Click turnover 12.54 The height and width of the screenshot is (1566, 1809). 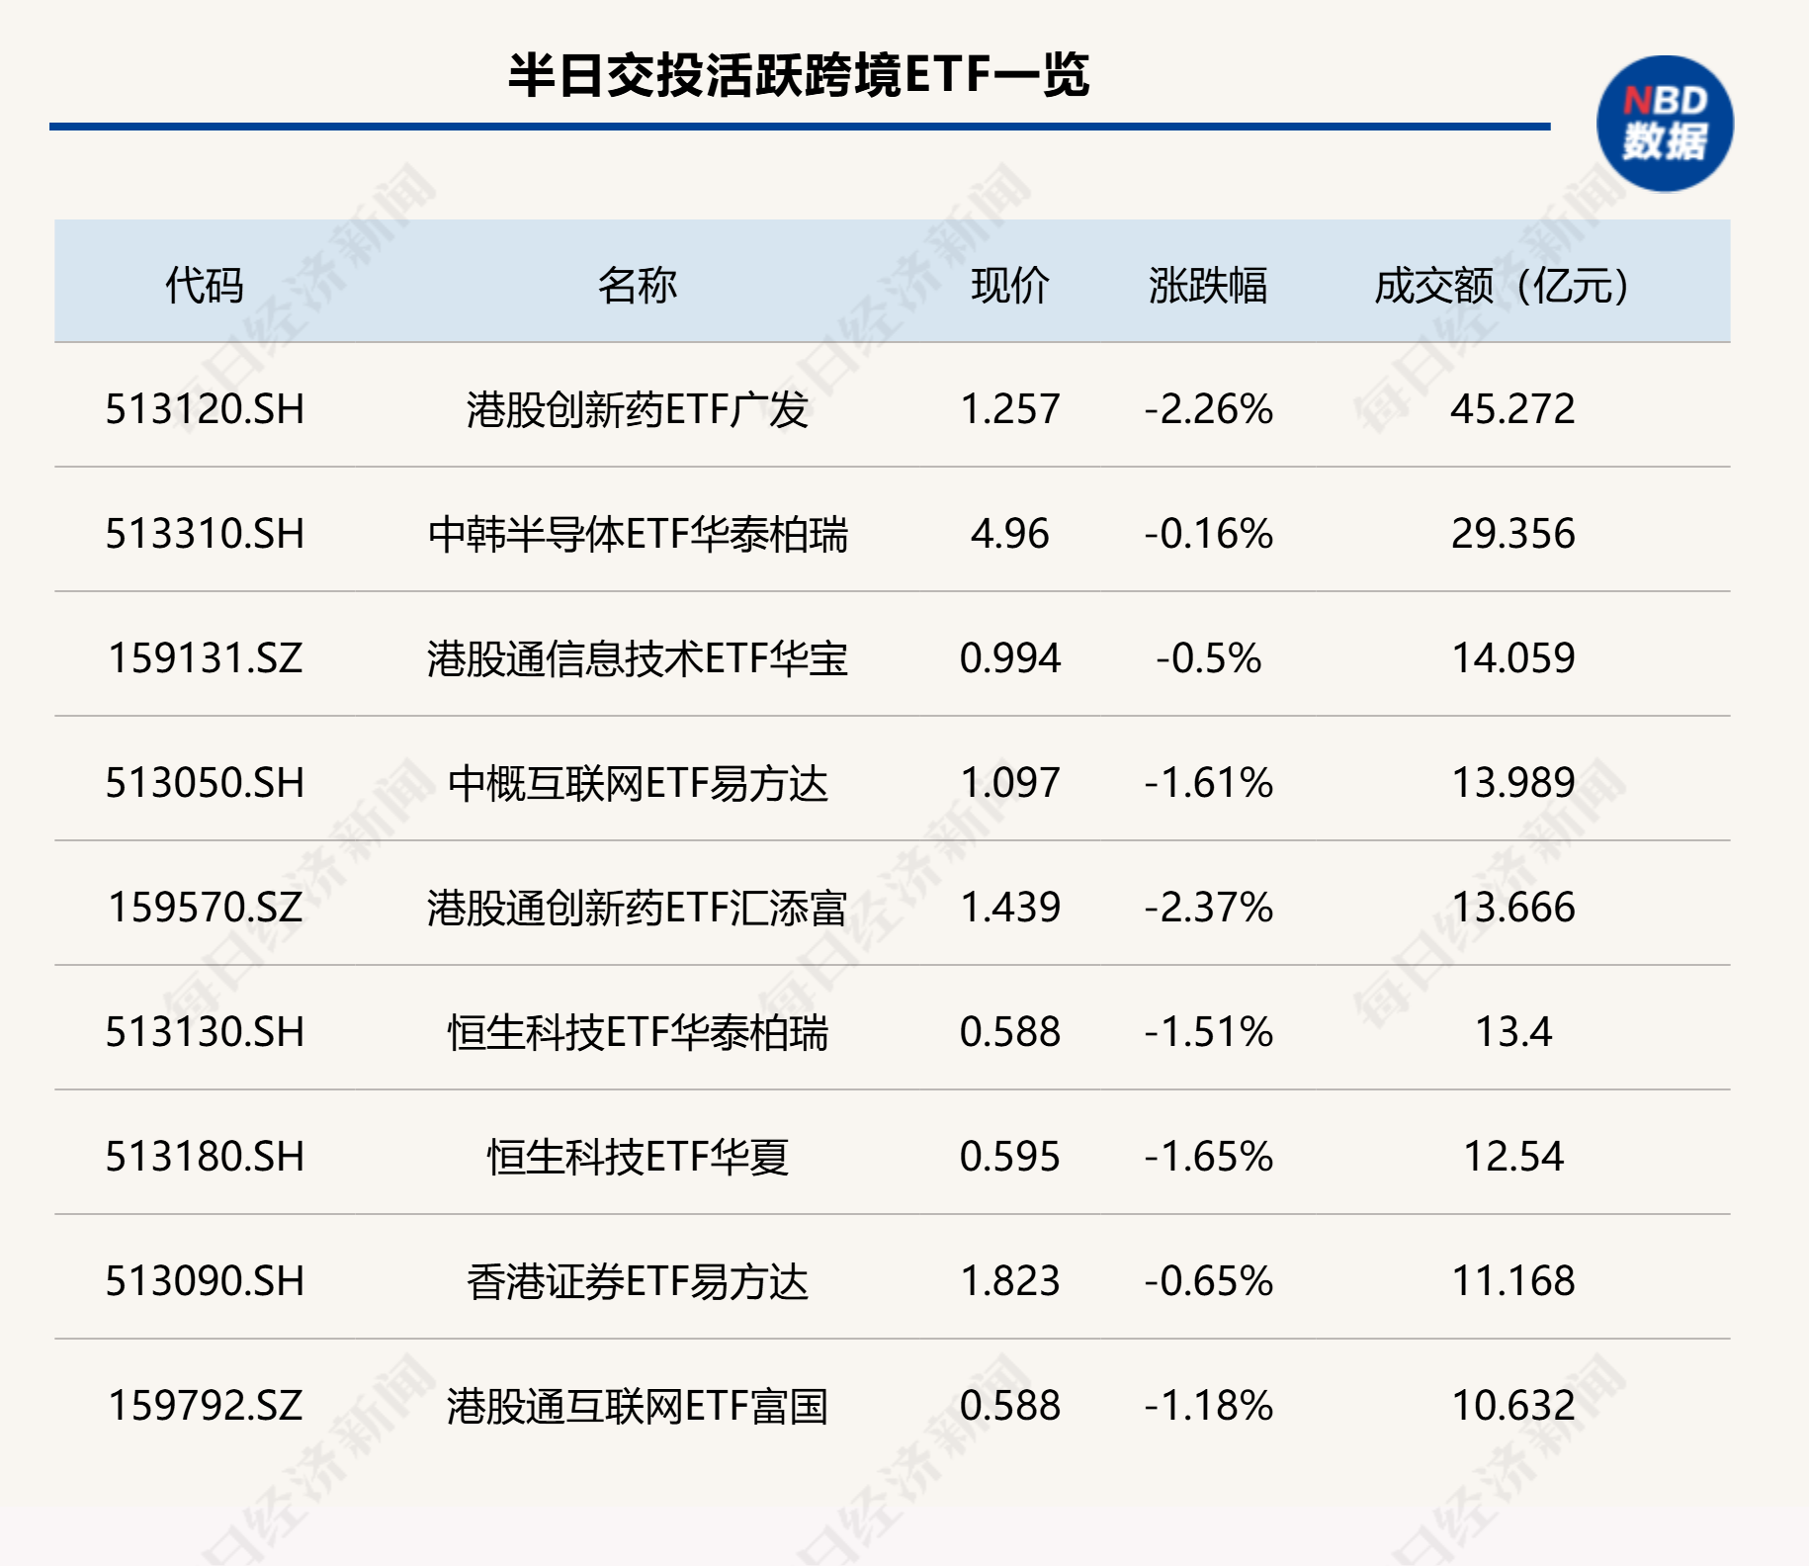[1512, 1157]
